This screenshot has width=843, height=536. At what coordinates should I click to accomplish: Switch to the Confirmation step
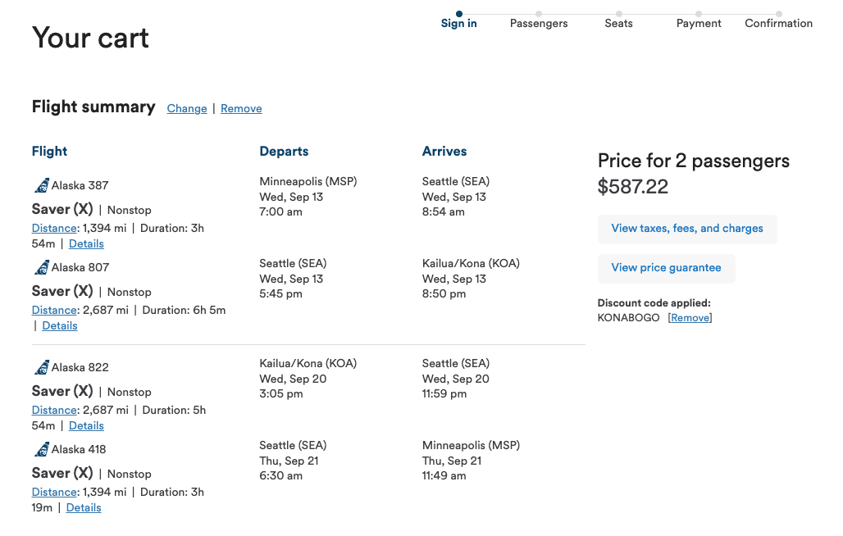[777, 23]
